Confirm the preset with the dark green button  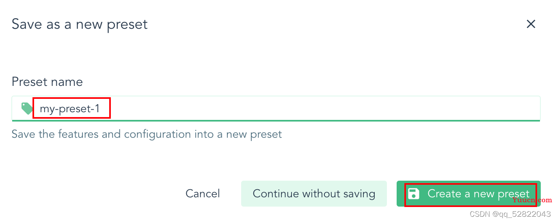[x=468, y=194]
